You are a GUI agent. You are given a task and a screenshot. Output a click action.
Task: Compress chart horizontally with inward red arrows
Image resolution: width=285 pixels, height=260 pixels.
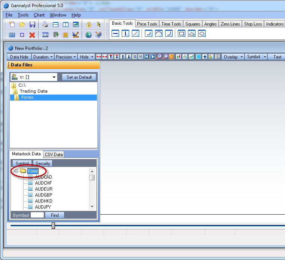[99, 57]
